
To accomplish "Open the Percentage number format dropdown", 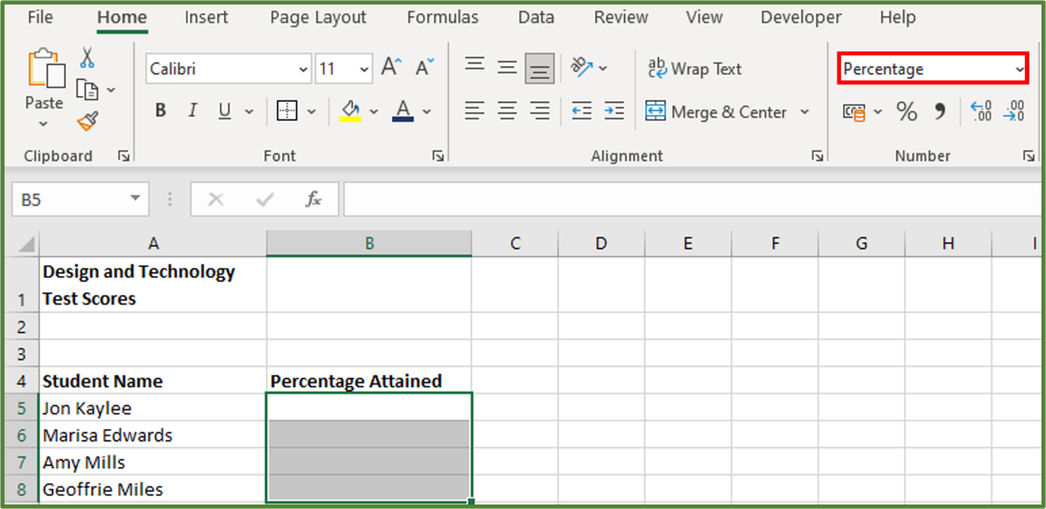I will pyautogui.click(x=1019, y=68).
